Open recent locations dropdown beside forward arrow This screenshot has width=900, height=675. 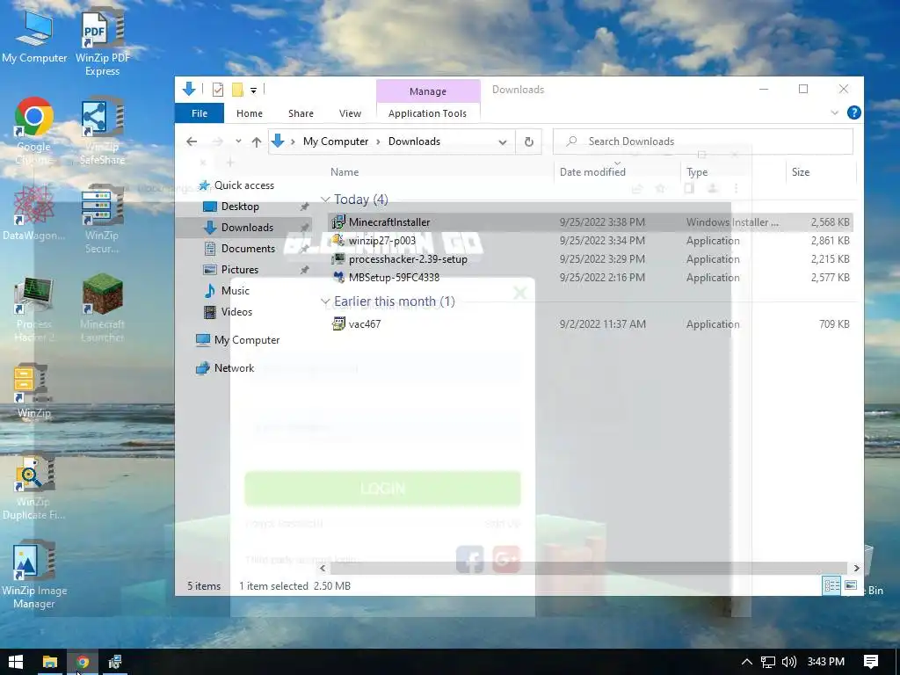[238, 142]
